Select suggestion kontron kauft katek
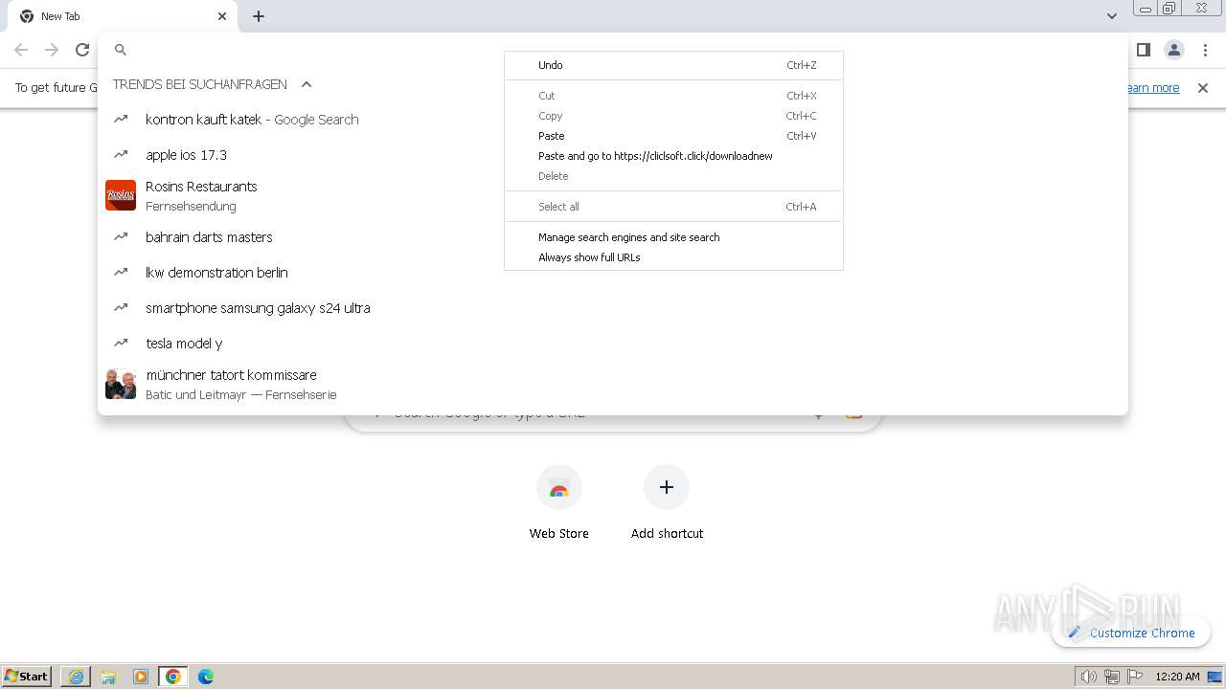 [613, 120]
